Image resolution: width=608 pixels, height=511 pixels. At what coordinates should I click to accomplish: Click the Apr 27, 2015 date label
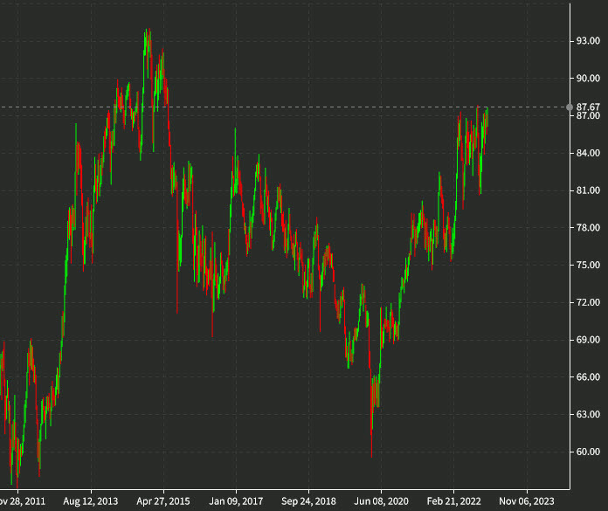pos(163,501)
